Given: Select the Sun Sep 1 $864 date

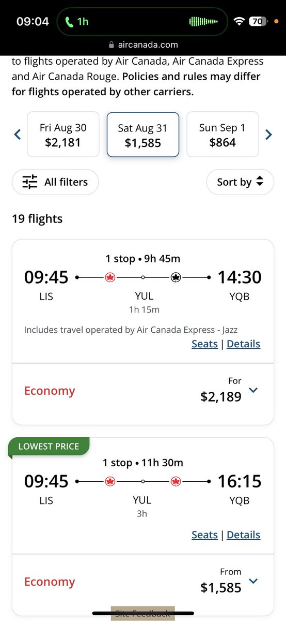Looking at the screenshot, I should (x=223, y=135).
